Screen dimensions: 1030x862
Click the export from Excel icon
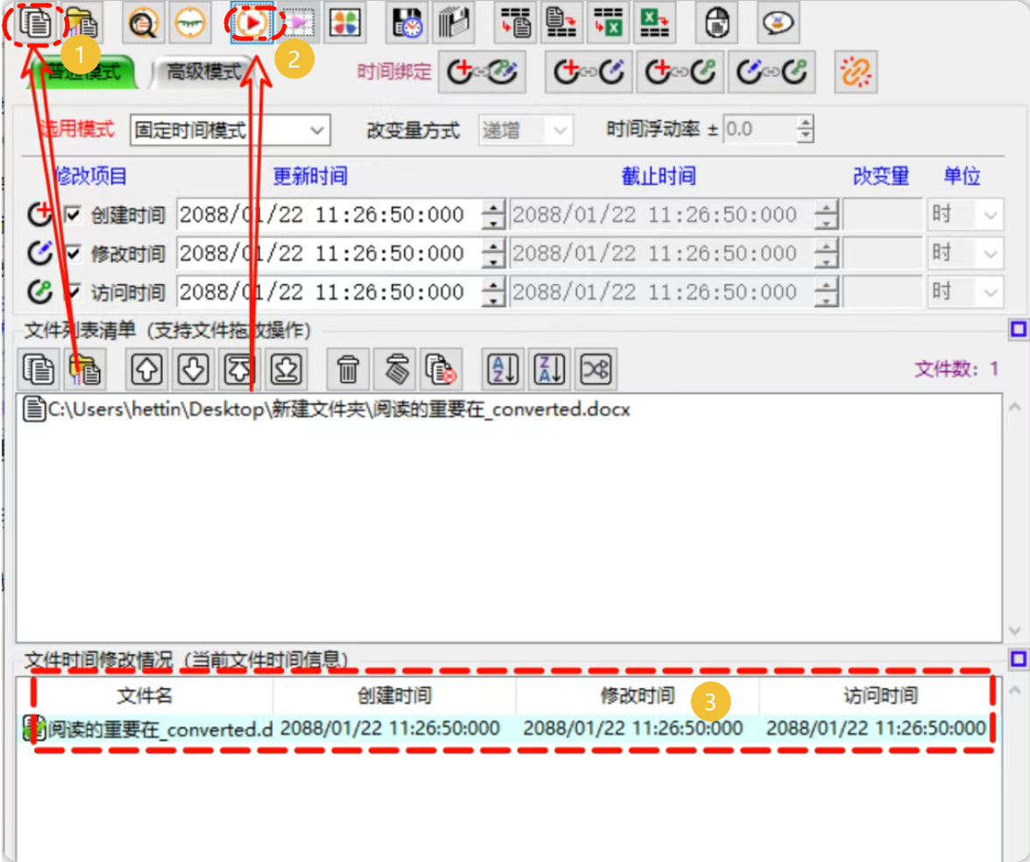654,23
